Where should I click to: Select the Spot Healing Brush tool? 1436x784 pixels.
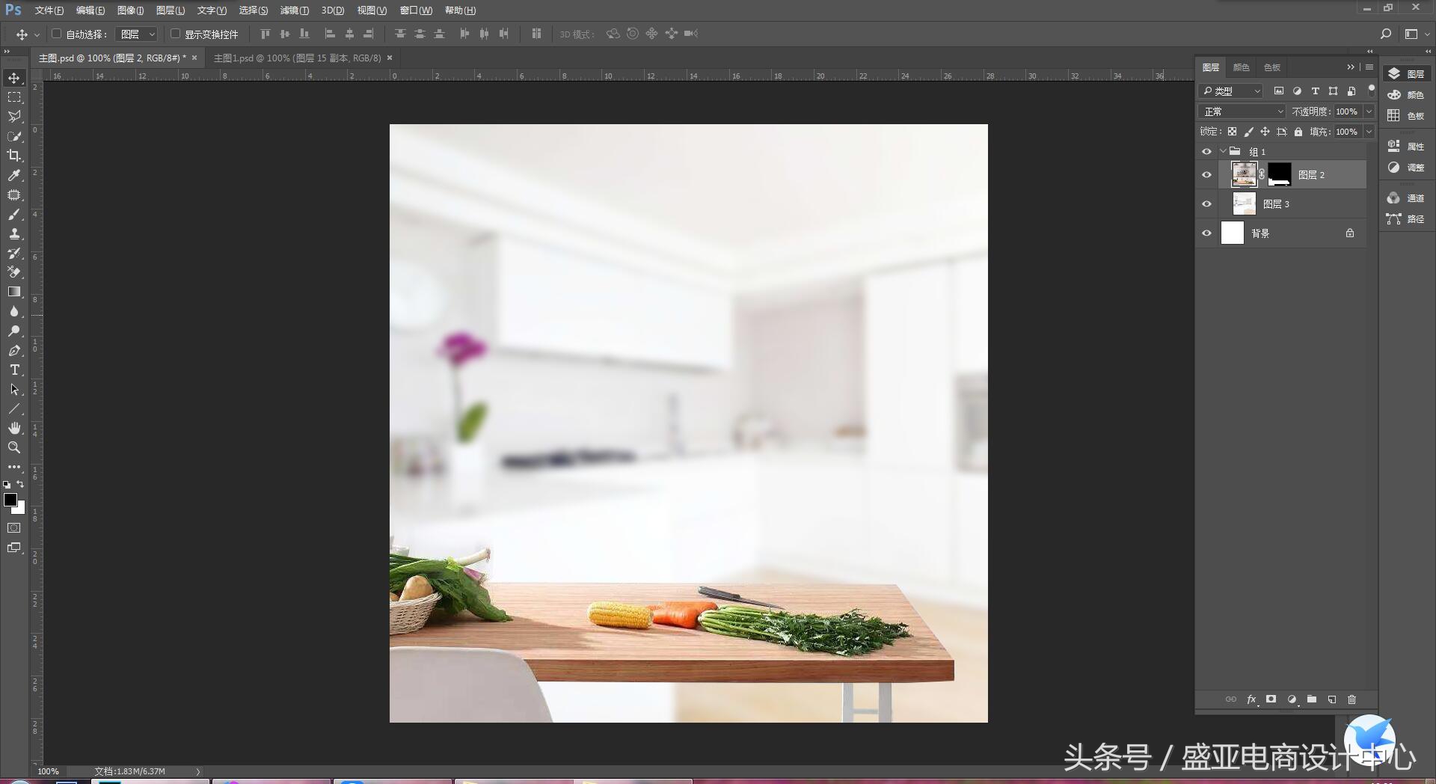(x=14, y=195)
